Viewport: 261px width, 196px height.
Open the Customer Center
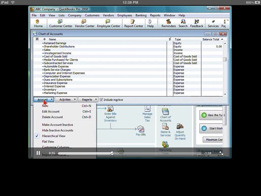pos(61,23)
